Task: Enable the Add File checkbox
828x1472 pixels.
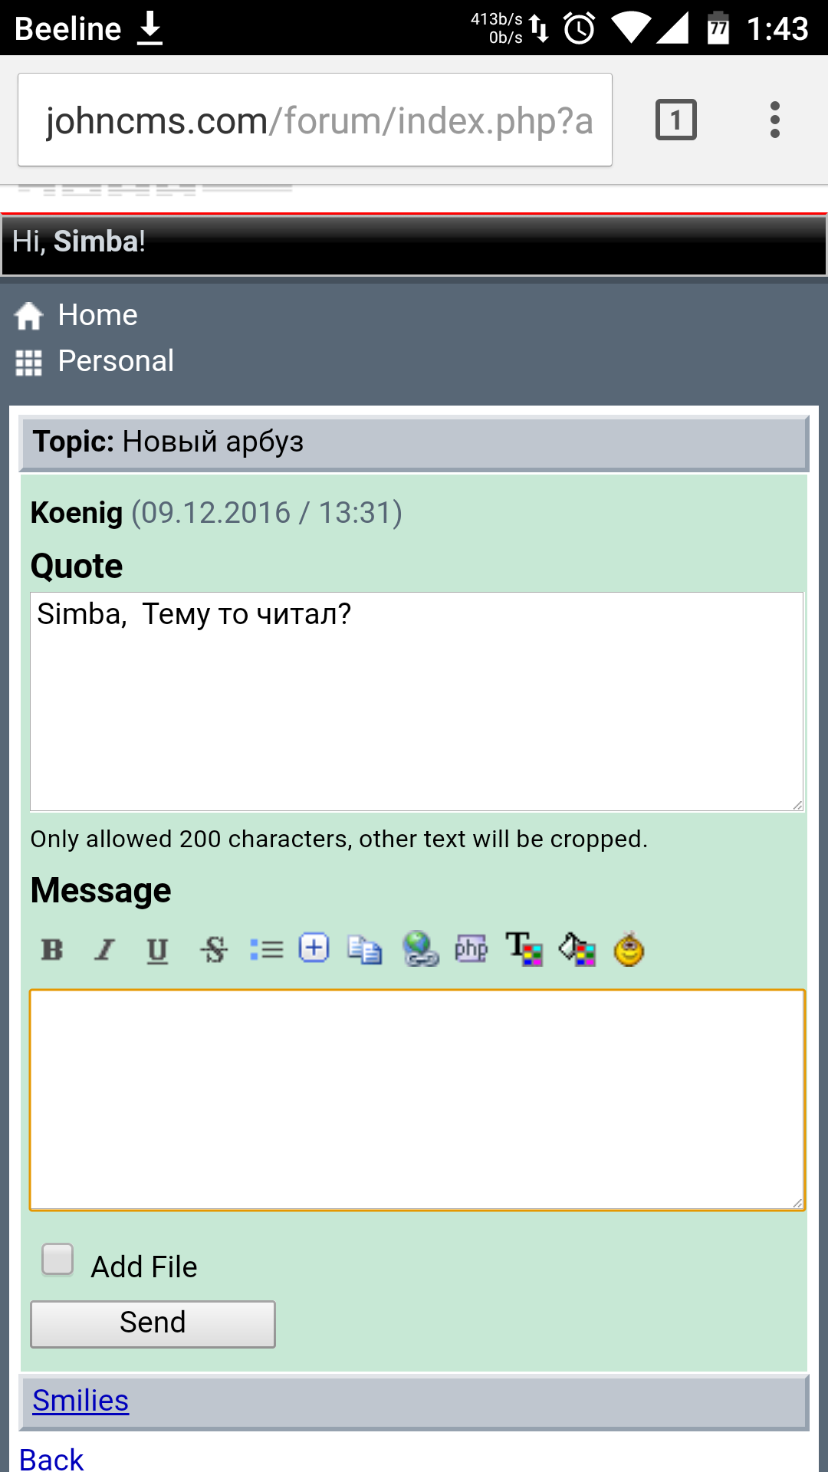Action: (x=58, y=1260)
